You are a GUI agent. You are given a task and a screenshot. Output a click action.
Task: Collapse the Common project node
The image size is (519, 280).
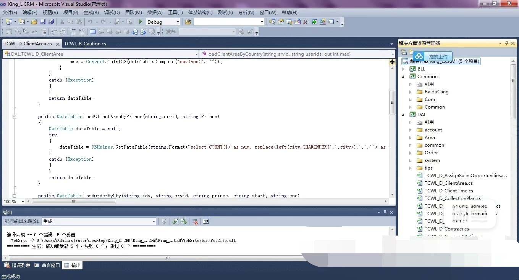pos(403,77)
